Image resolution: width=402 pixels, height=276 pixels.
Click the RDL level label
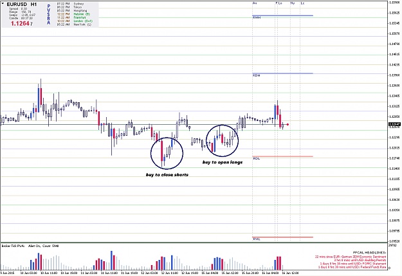coord(257,158)
